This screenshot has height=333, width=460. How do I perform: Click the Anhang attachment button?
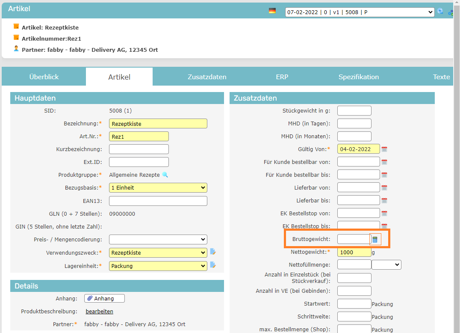105,298
